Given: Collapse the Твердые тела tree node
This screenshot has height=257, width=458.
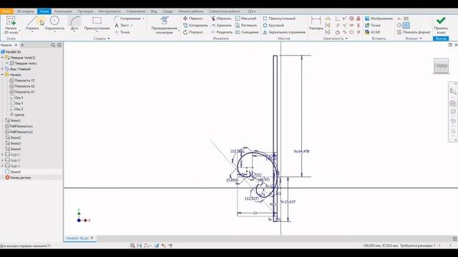Looking at the screenshot, I should [x=2, y=57].
